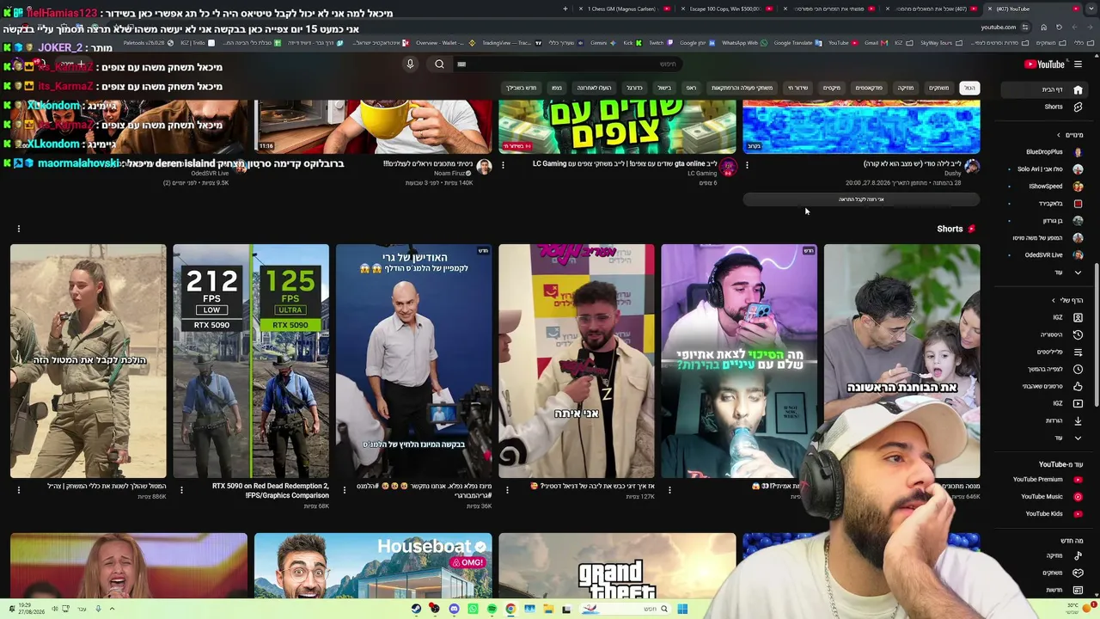
Task: Play the LC Gaming 'שודים עם צופים' video
Action: 617,126
